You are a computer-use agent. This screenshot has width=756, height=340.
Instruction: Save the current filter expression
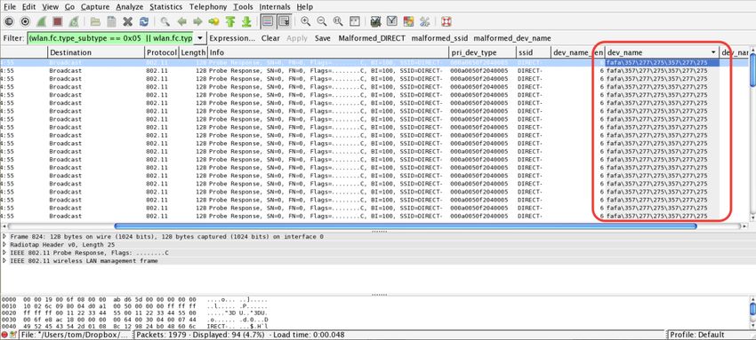pyautogui.click(x=323, y=38)
